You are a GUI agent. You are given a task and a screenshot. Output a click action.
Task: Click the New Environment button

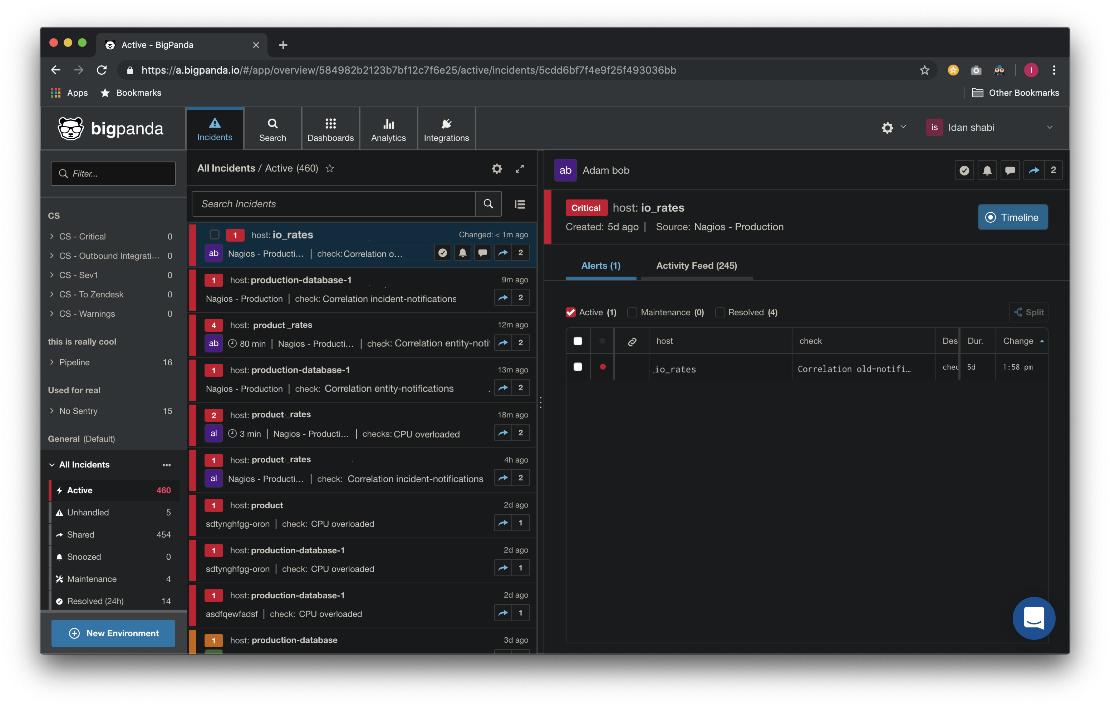tap(113, 633)
